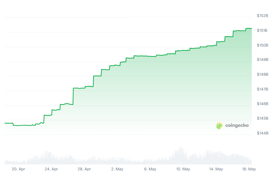Select the $151B price axis label
This screenshot has width=273, height=175.
[x=262, y=31]
